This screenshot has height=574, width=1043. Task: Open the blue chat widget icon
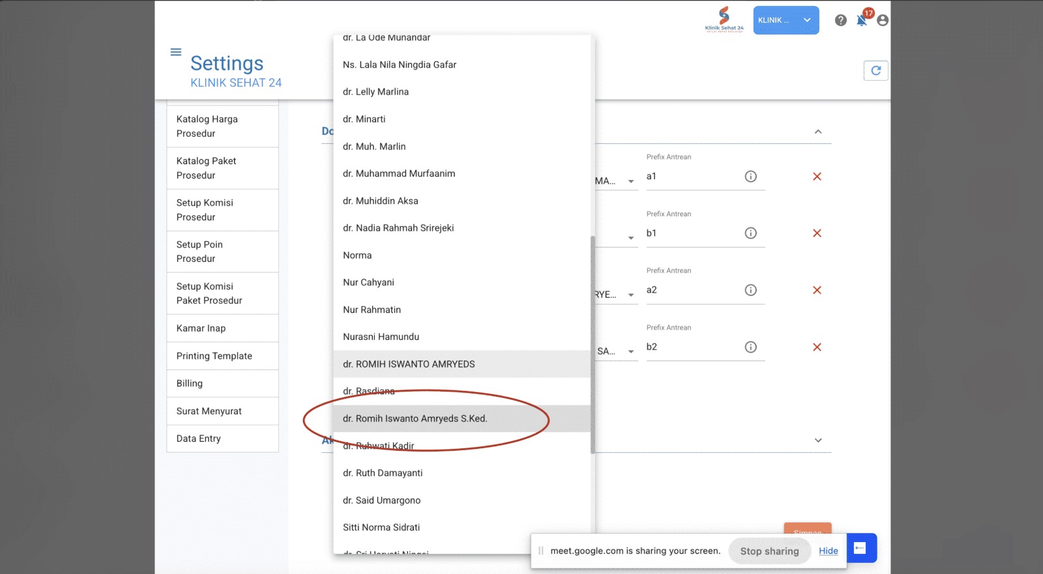[x=860, y=548]
